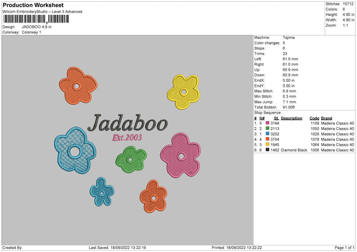Select the green flower in the design
This screenshot has height=252, width=357.
click(x=131, y=159)
